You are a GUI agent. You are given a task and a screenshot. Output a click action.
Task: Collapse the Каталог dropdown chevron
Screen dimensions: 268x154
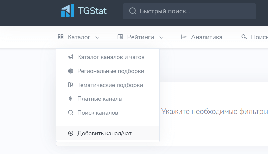97,37
